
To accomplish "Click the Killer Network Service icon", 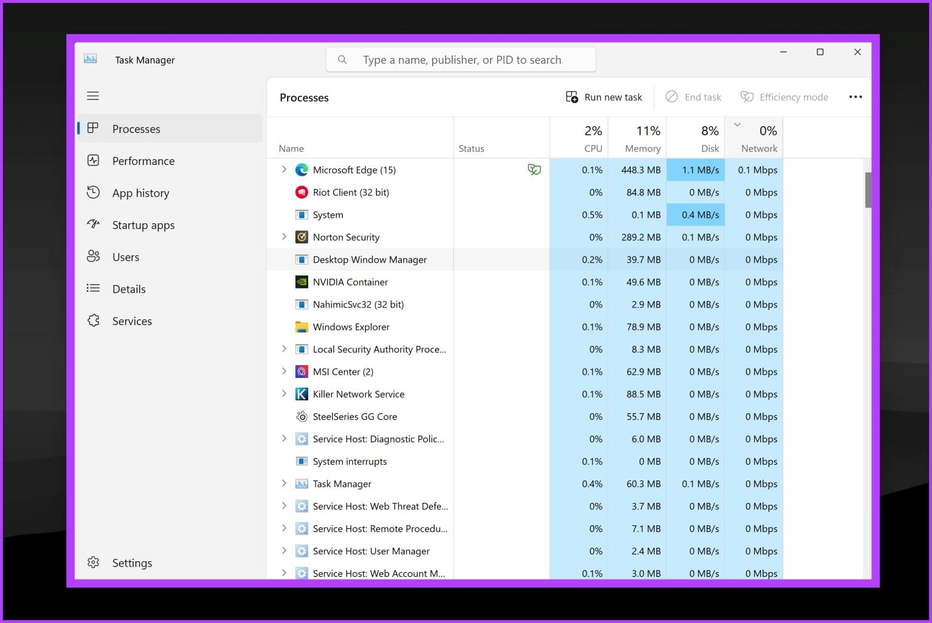I will pos(302,394).
